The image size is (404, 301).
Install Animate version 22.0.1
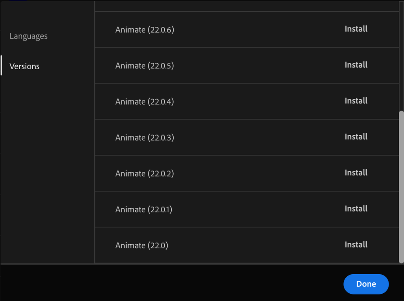point(356,209)
